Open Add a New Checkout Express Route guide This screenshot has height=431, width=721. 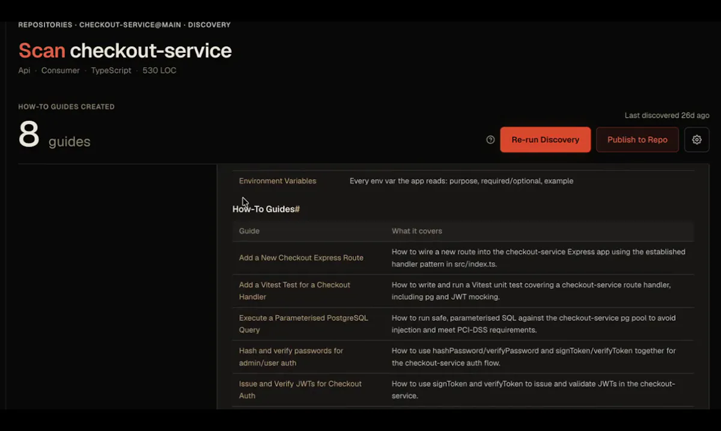click(301, 258)
